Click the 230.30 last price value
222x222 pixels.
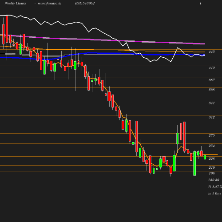214,180
